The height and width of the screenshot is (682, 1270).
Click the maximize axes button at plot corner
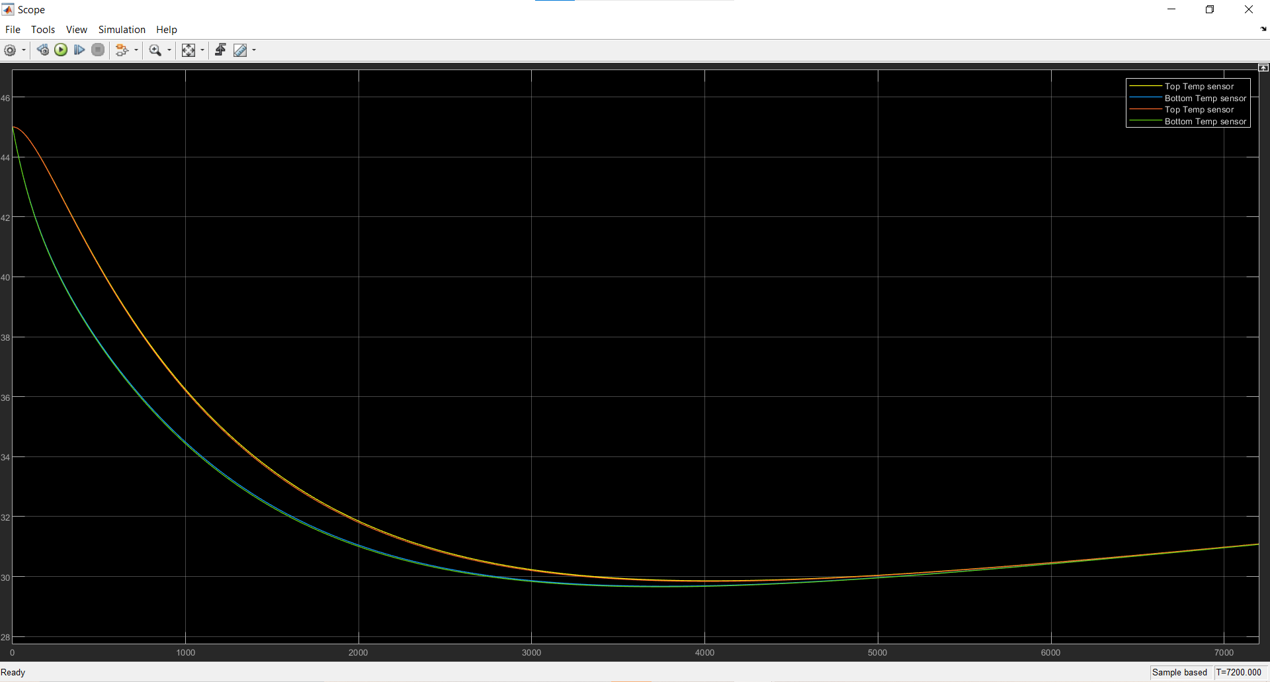coord(1263,67)
